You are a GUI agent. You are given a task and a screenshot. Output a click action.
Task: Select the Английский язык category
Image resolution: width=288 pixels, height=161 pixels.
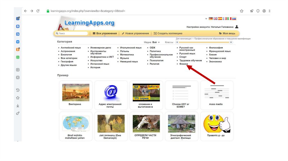[71, 48]
